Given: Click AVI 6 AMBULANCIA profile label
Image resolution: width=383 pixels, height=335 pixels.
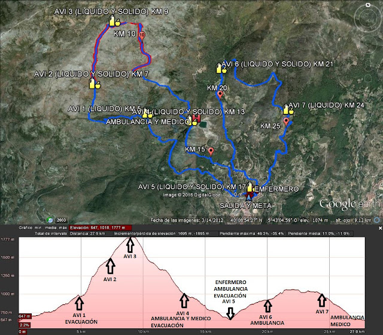Looking at the screenshot, I should coord(268,320).
